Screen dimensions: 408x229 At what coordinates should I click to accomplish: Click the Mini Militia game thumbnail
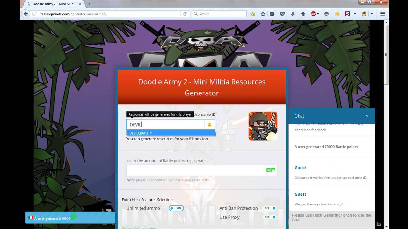pyautogui.click(x=263, y=126)
